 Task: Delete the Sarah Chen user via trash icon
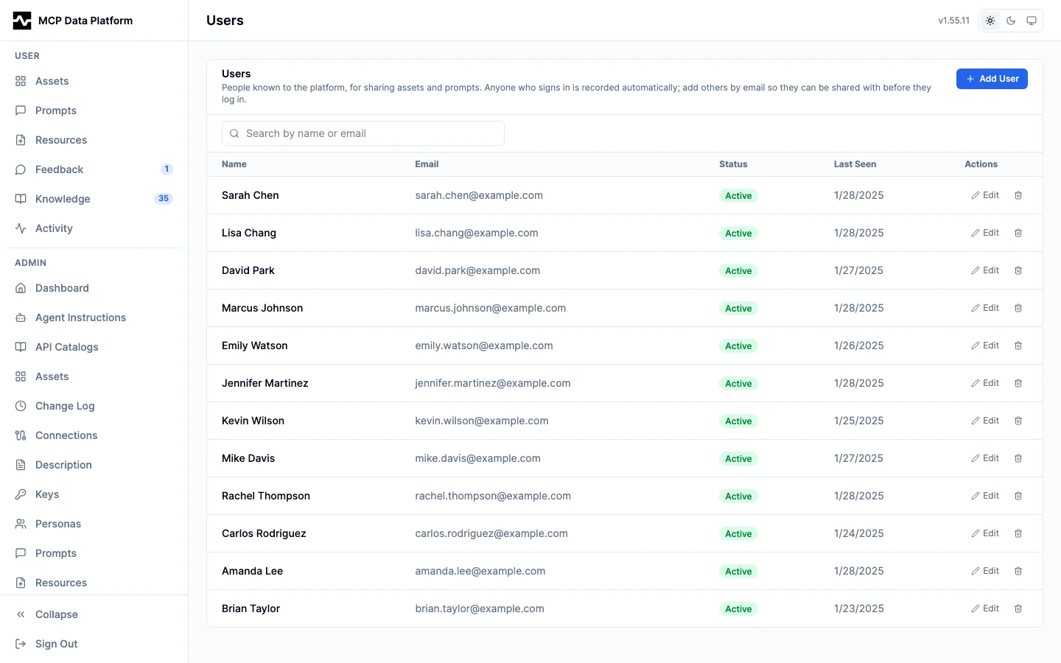click(1018, 195)
